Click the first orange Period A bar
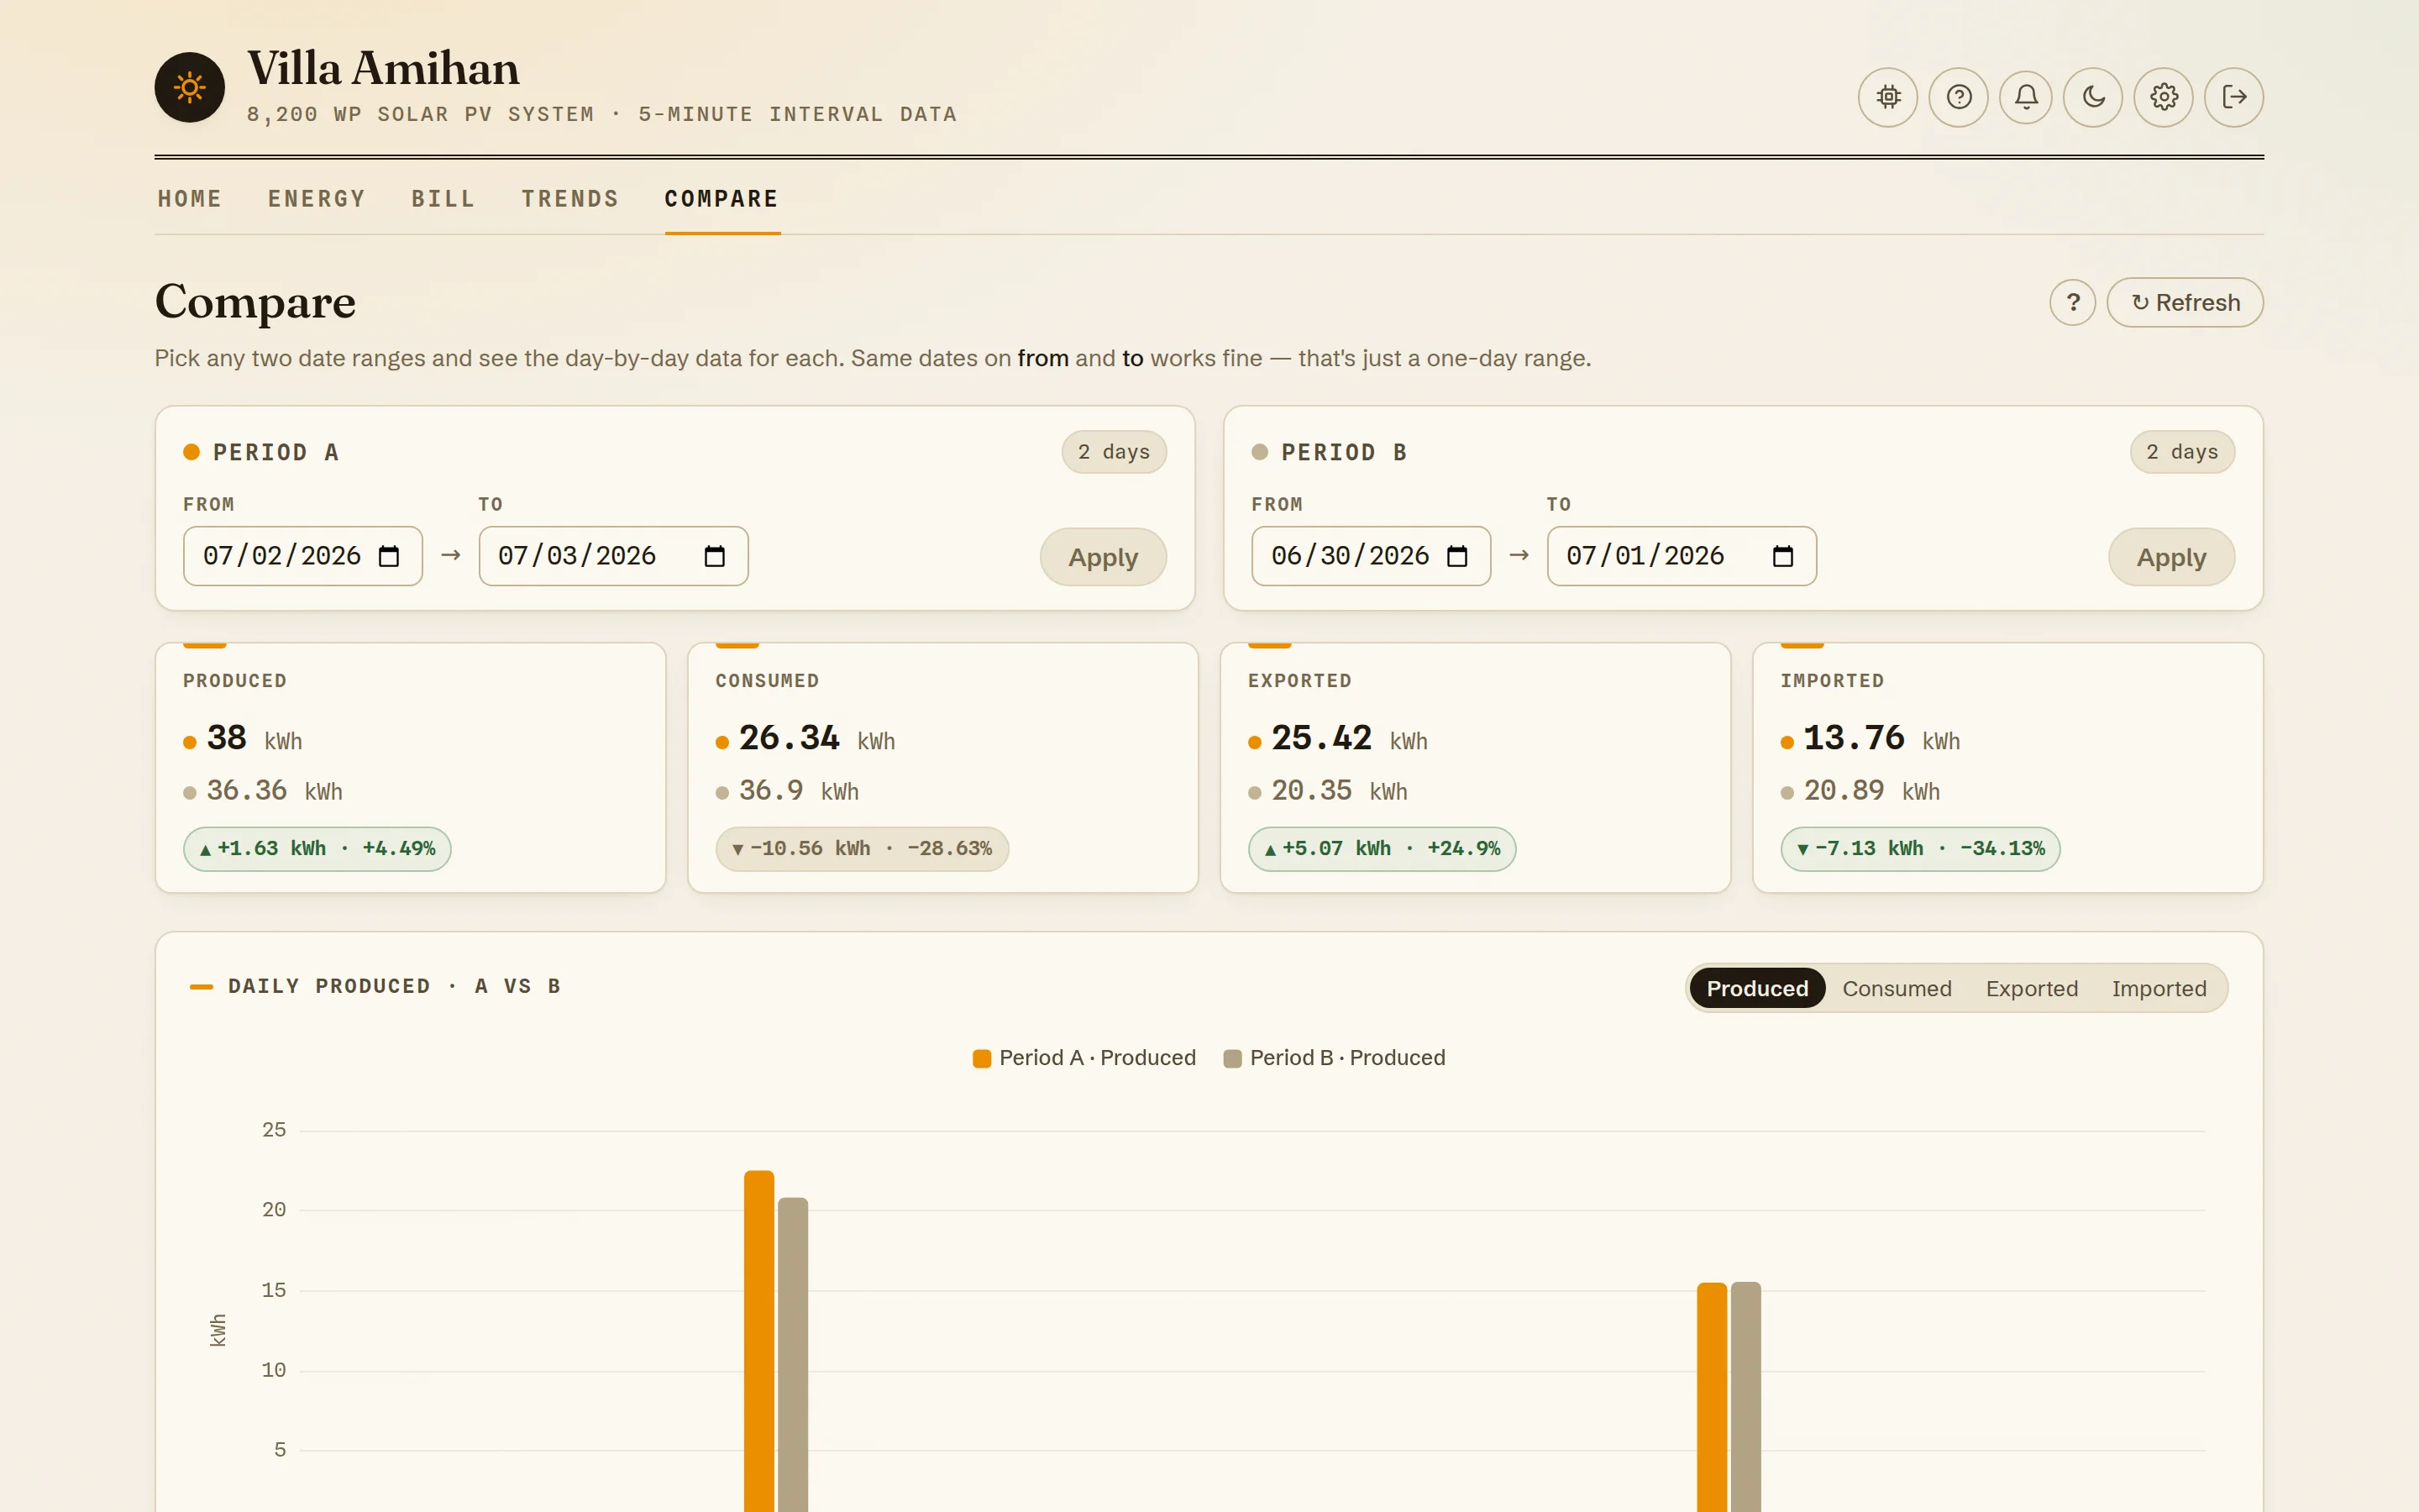The height and width of the screenshot is (1512, 2419). [758, 1341]
